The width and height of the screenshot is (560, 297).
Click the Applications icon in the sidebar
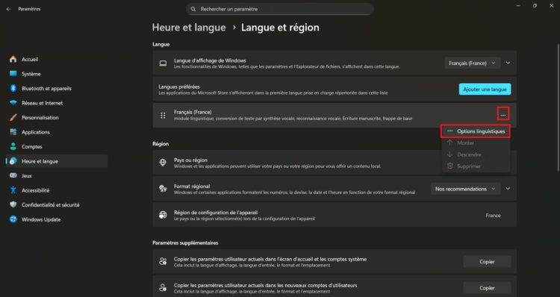coord(13,132)
